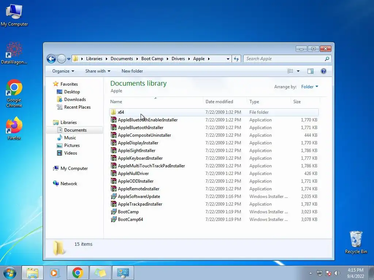
Task: Select Pictures library in navigation pane
Action: pyautogui.click(x=72, y=145)
